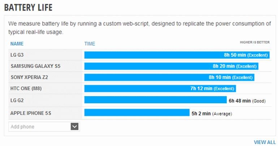
Task: Select the HTC One (M8) row name
Action: coord(27,88)
